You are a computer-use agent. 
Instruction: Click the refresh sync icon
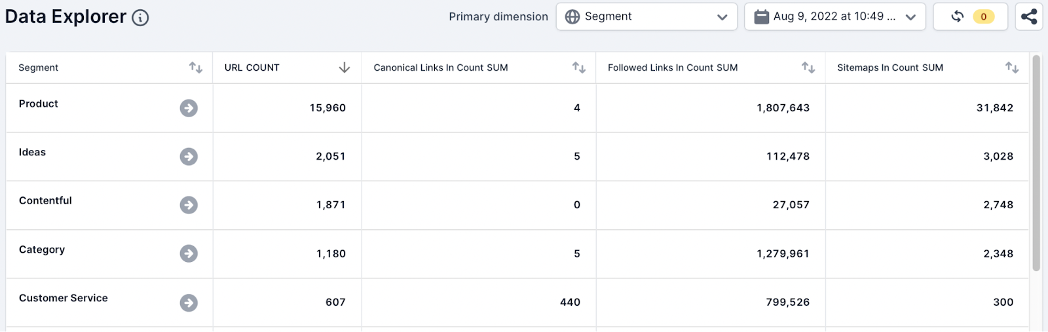point(957,16)
